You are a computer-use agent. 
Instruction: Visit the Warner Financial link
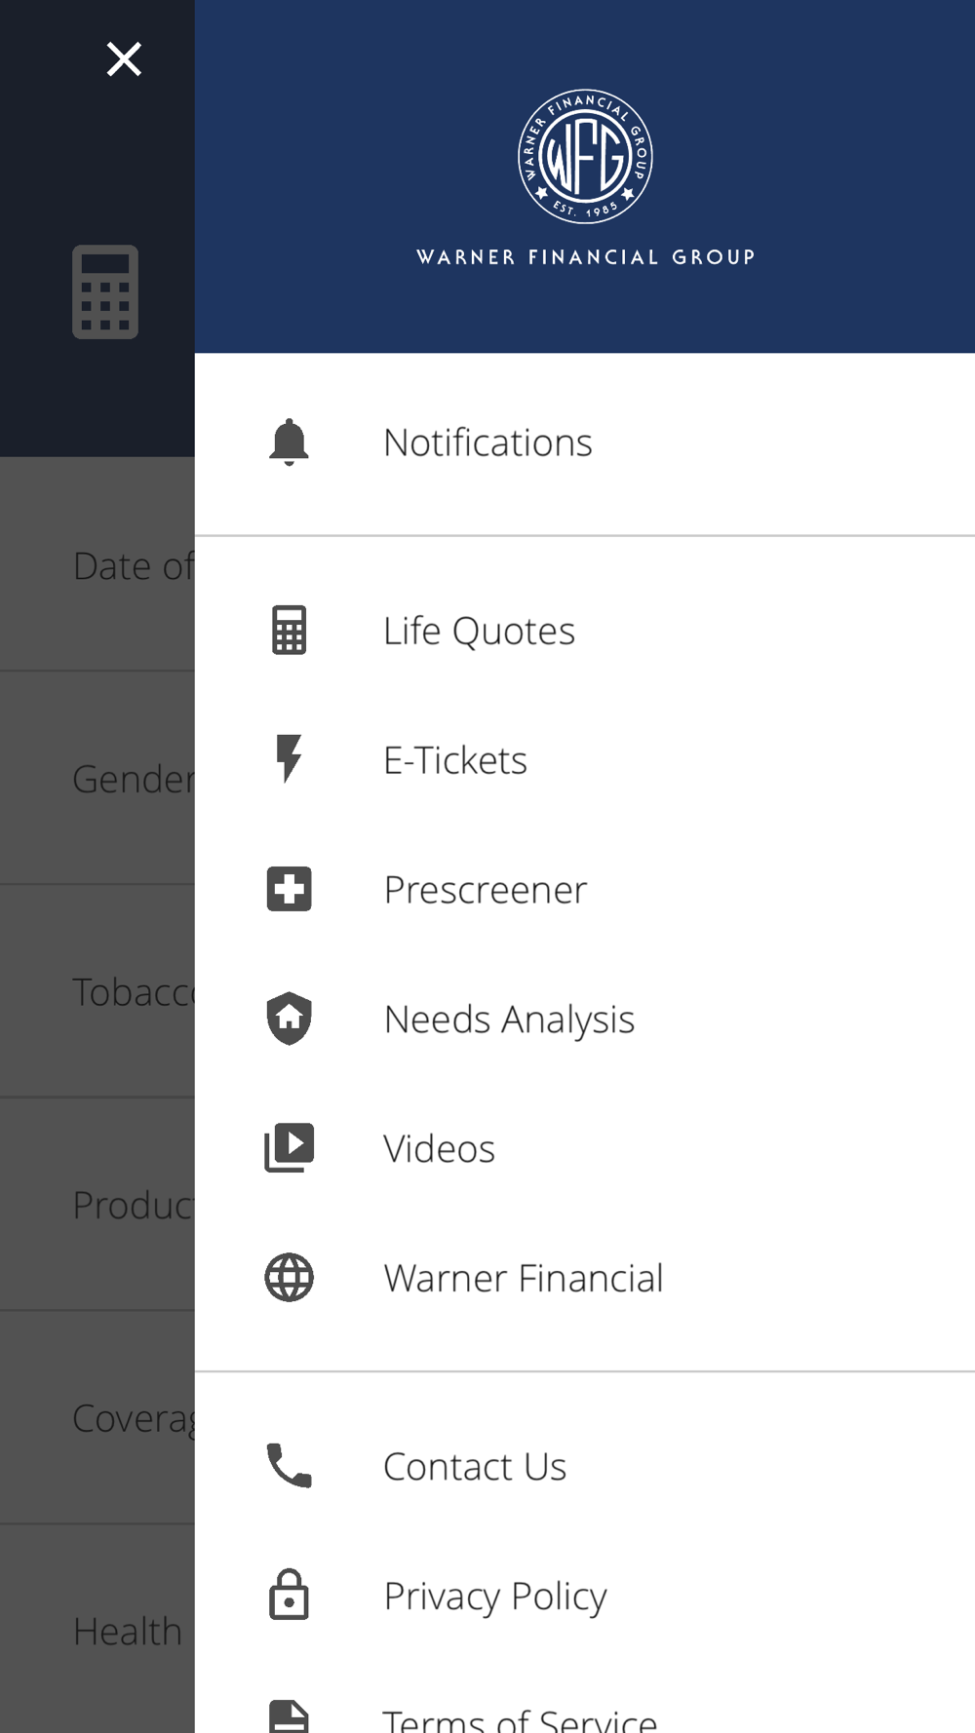524,1278
